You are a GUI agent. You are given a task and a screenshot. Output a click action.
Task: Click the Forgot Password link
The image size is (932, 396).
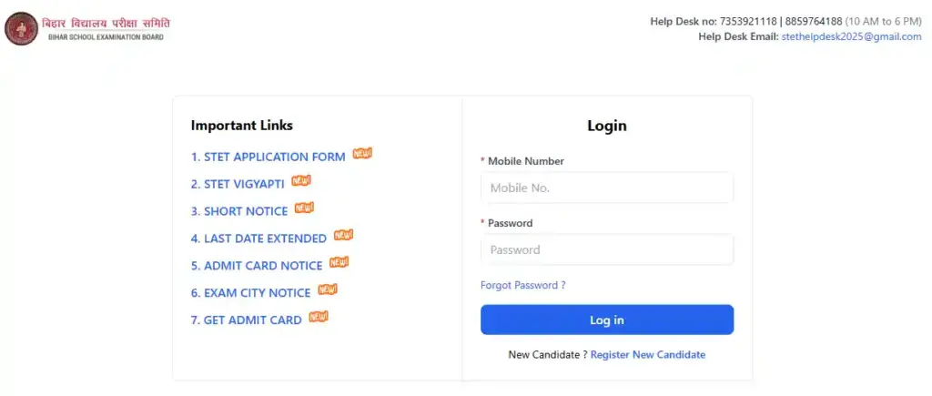(x=522, y=285)
